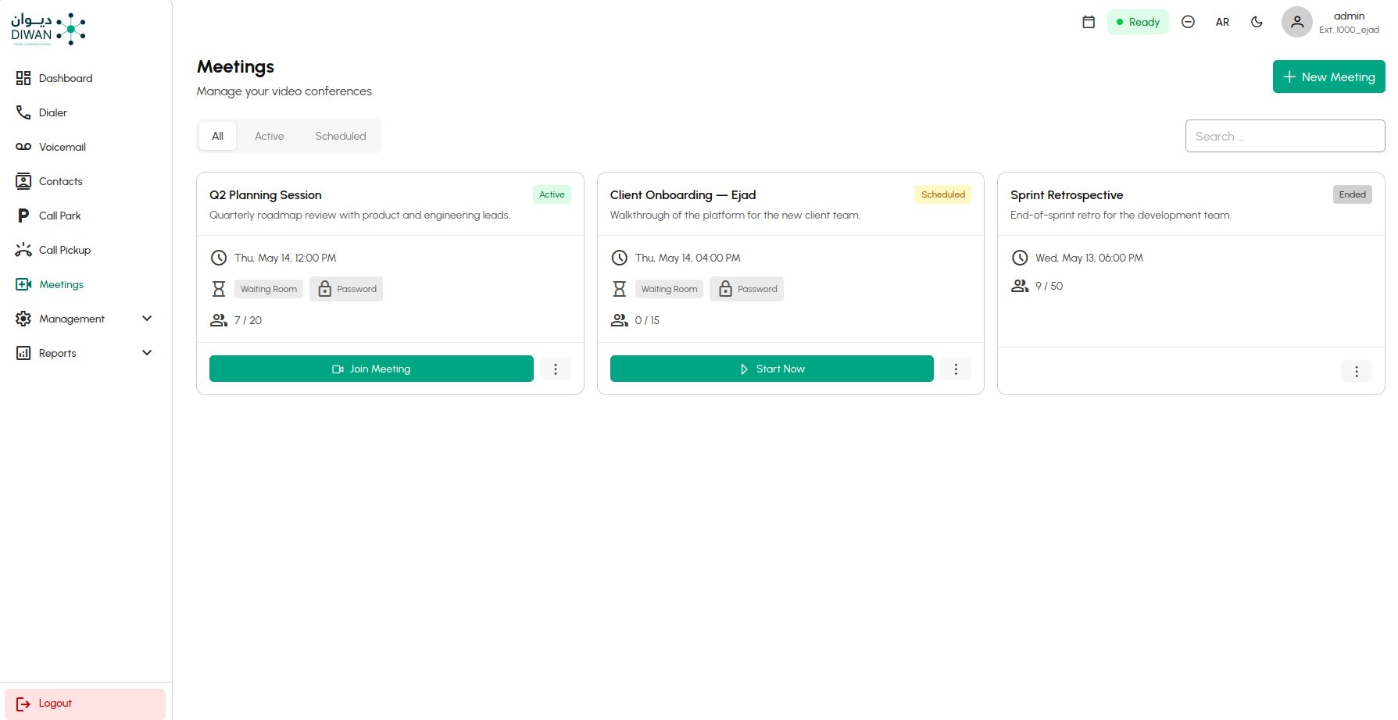Screen dimensions: 1398x720
Task: Go to Voicemail in the sidebar
Action: point(86,147)
